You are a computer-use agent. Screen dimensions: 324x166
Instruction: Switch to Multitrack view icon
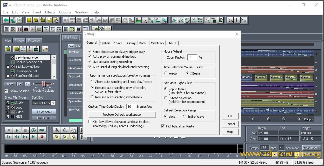coord(13,20)
